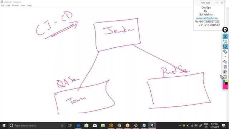
Task: Click the microphone icon in search box
Action: [x=62, y=125]
